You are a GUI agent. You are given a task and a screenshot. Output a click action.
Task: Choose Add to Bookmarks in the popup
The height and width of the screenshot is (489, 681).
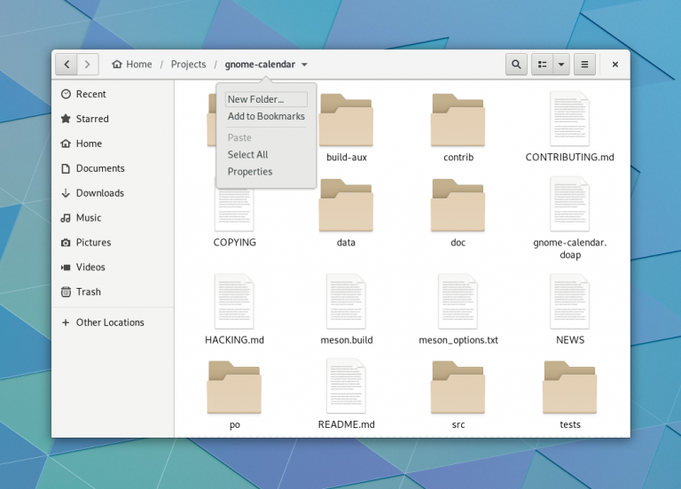point(266,116)
